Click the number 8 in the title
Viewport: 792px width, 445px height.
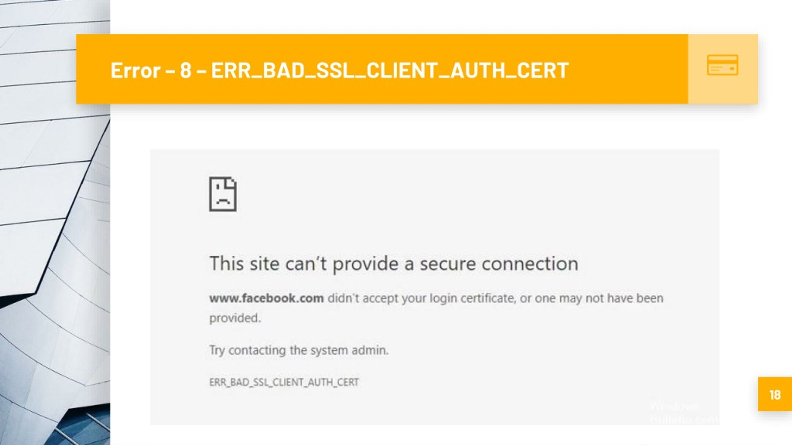pos(186,70)
